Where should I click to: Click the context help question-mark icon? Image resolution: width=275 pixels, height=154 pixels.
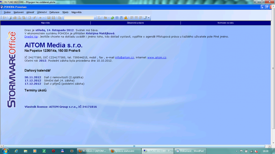coord(145,18)
